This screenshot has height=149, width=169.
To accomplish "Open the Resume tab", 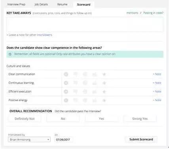I will click(x=62, y=4).
